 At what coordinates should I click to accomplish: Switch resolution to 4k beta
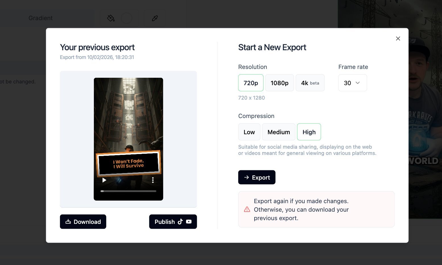pyautogui.click(x=310, y=83)
